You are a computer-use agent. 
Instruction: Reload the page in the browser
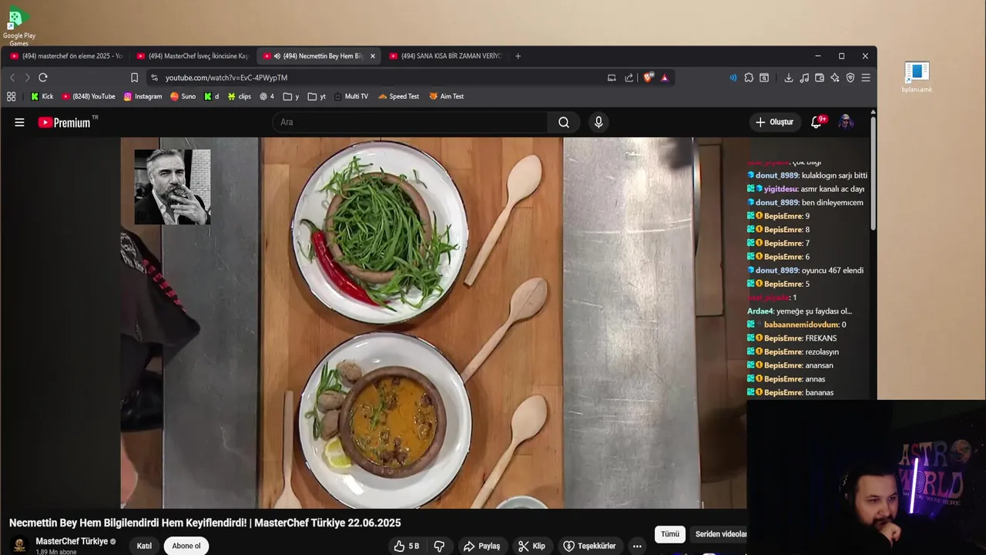pyautogui.click(x=43, y=77)
